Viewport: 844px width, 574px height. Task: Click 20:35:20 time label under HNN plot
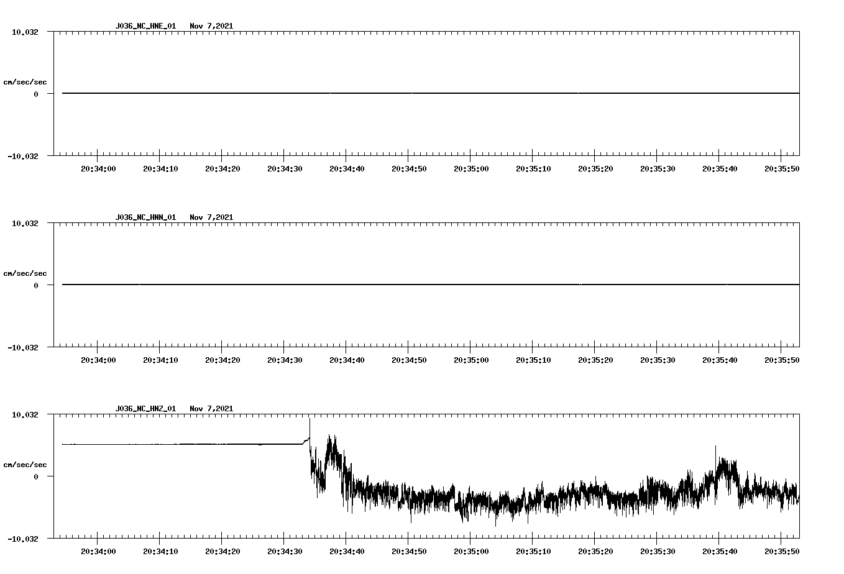pos(595,360)
